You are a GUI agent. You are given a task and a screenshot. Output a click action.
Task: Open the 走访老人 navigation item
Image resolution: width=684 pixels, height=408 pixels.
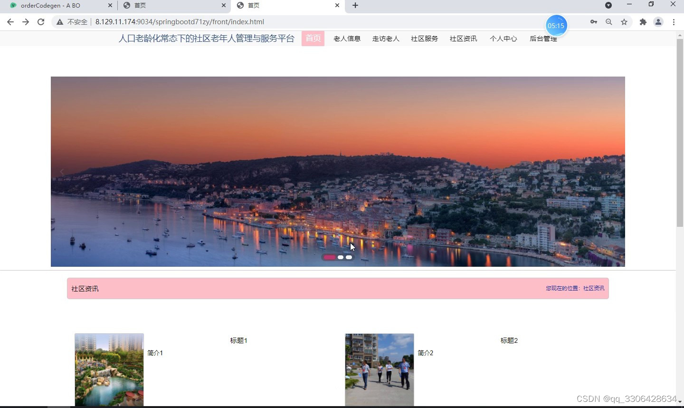(386, 39)
